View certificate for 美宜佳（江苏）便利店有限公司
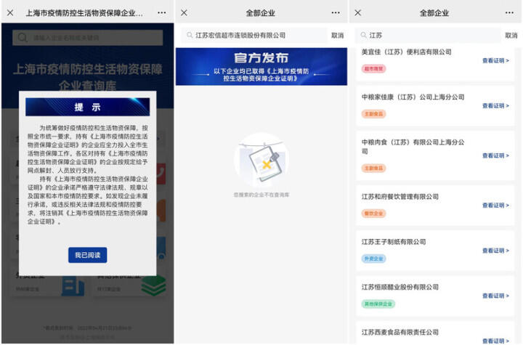The width and height of the screenshot is (523, 345). point(495,61)
